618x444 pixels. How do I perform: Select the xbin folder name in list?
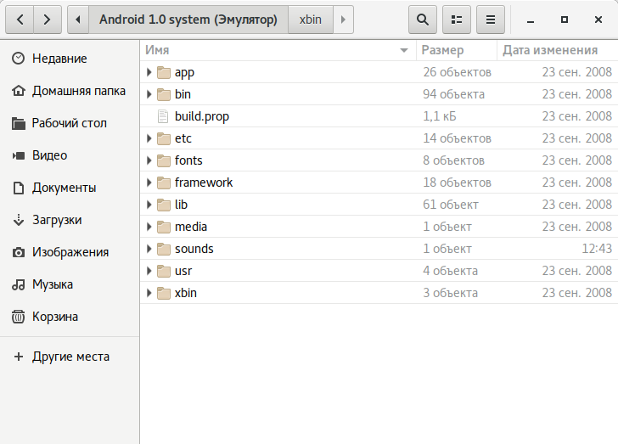point(186,293)
